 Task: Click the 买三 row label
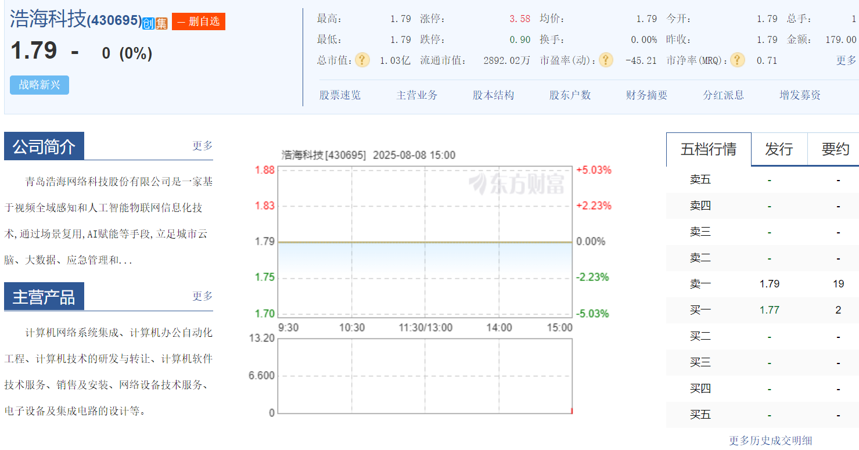point(700,362)
